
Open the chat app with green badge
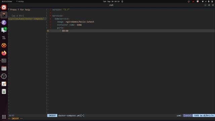pos(4,30)
